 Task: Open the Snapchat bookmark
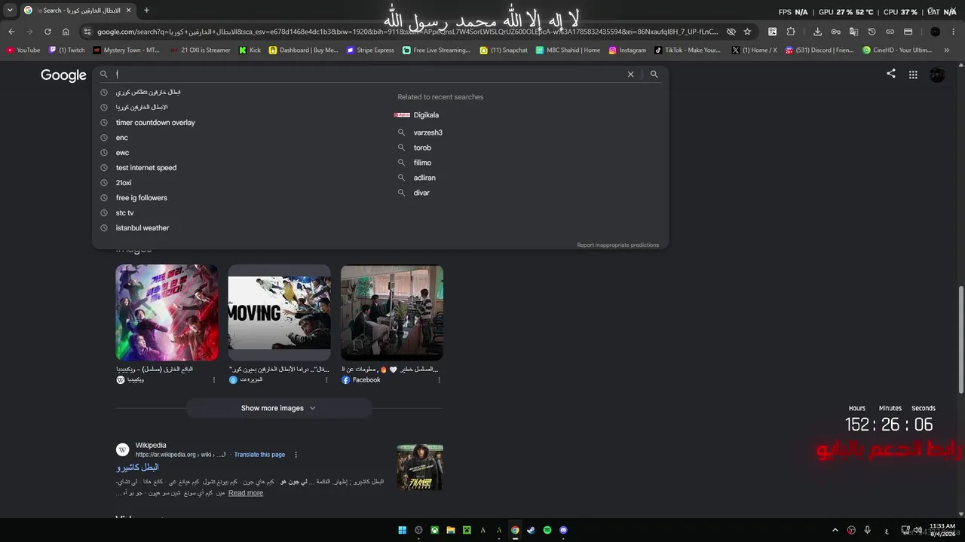(504, 50)
